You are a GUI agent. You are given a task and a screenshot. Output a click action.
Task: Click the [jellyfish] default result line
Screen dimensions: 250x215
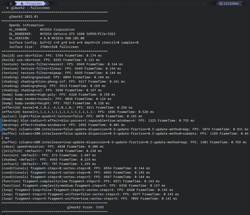coord(52,151)
